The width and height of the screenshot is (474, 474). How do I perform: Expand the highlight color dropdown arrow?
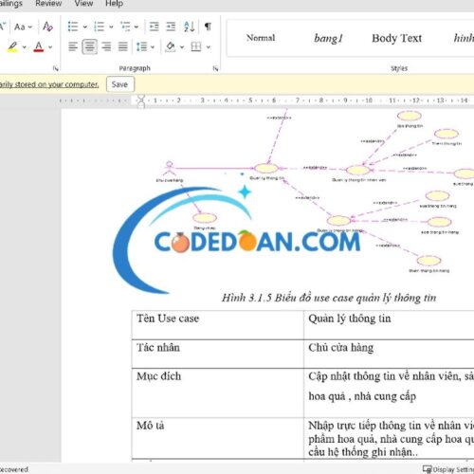tap(24, 47)
